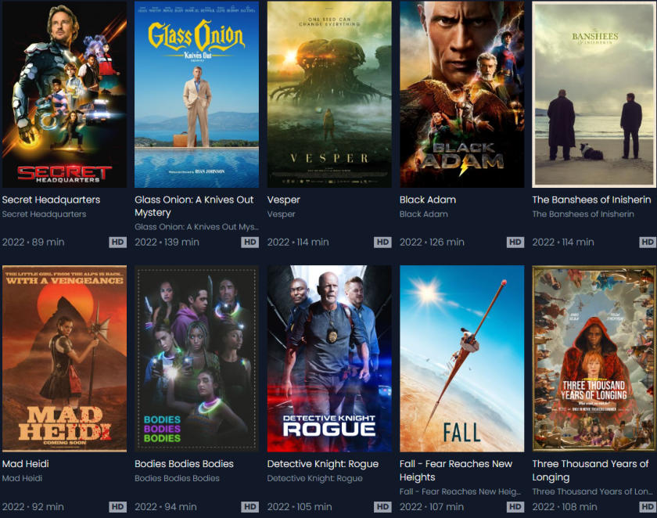Open the Vesper movie poster
This screenshot has height=518, width=657.
[x=329, y=94]
